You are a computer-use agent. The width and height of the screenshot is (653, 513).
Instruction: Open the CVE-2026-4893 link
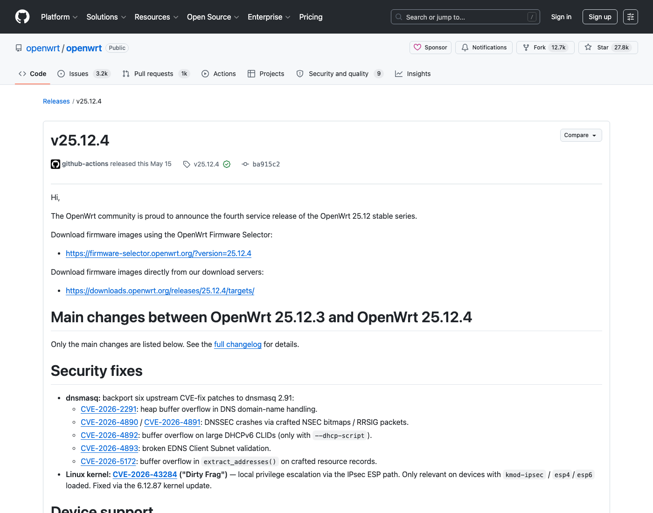[x=109, y=448]
